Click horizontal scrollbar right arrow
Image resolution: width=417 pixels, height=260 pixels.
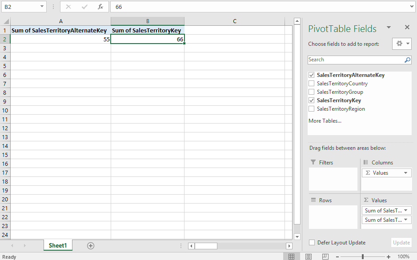[x=289, y=246]
